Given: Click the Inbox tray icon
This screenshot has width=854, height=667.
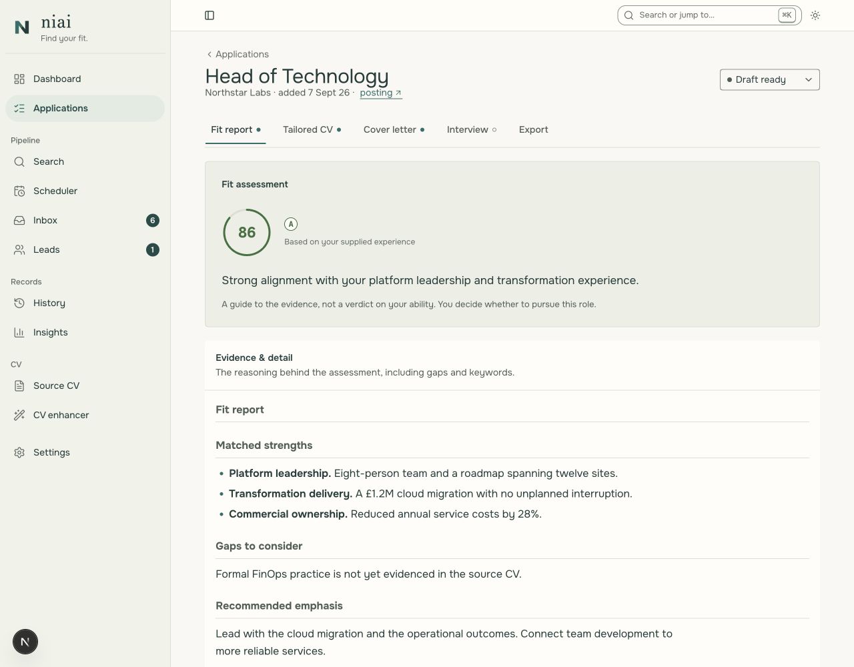Looking at the screenshot, I should [x=19, y=220].
